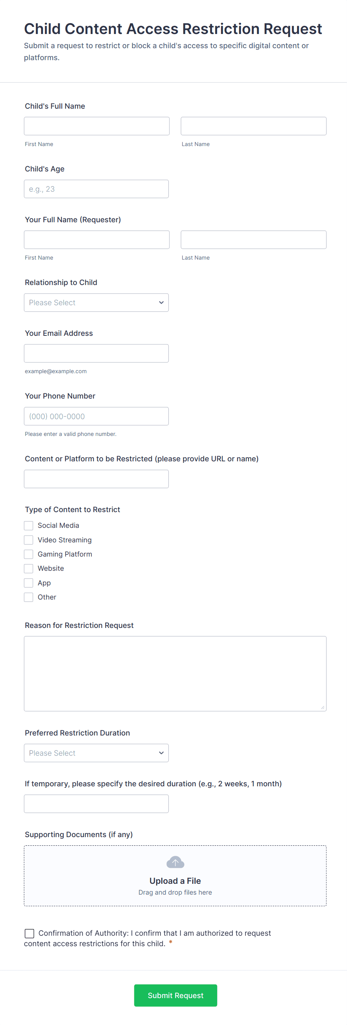Click the Reason for Restriction textarea
347x1025 pixels.
point(175,673)
